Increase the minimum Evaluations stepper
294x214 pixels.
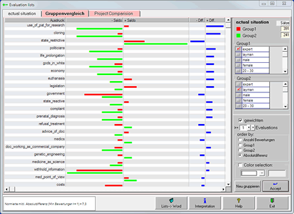(x=253, y=128)
